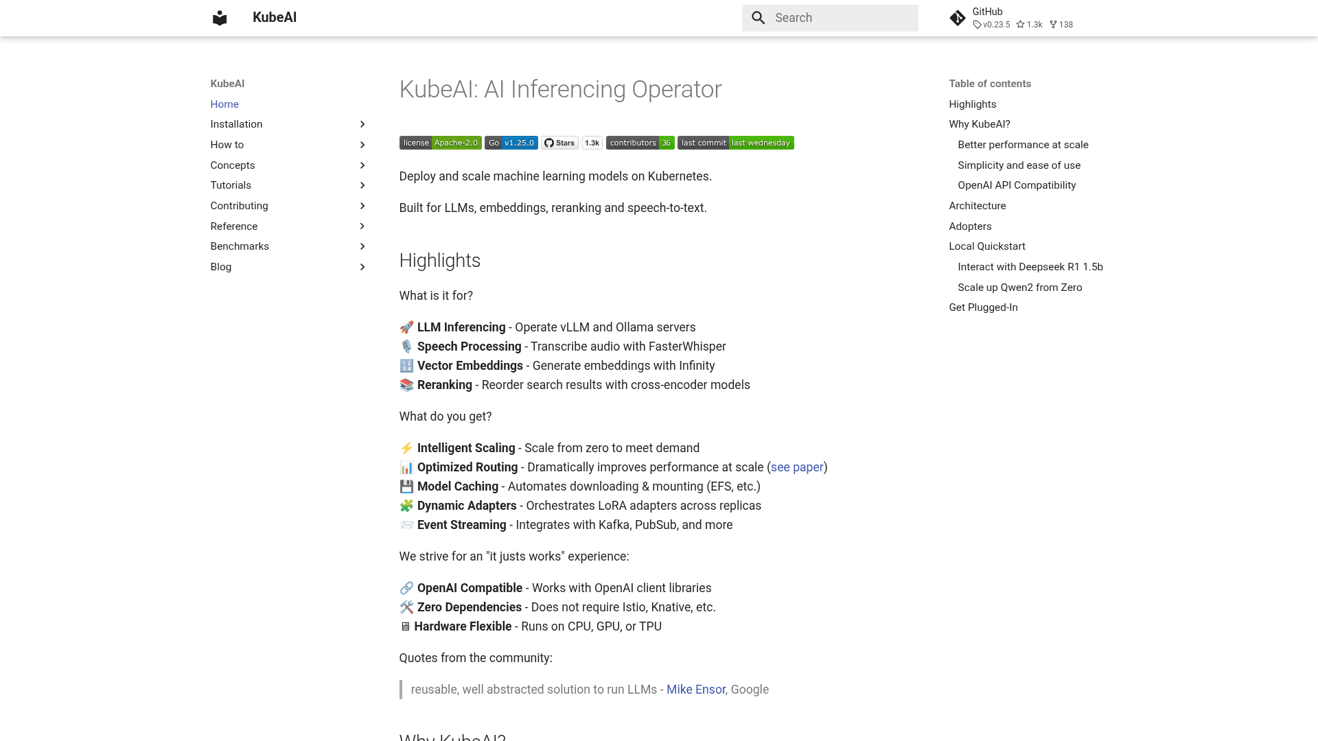Jump to OpenAI API Compatibility
This screenshot has width=1318, height=741.
1017,185
